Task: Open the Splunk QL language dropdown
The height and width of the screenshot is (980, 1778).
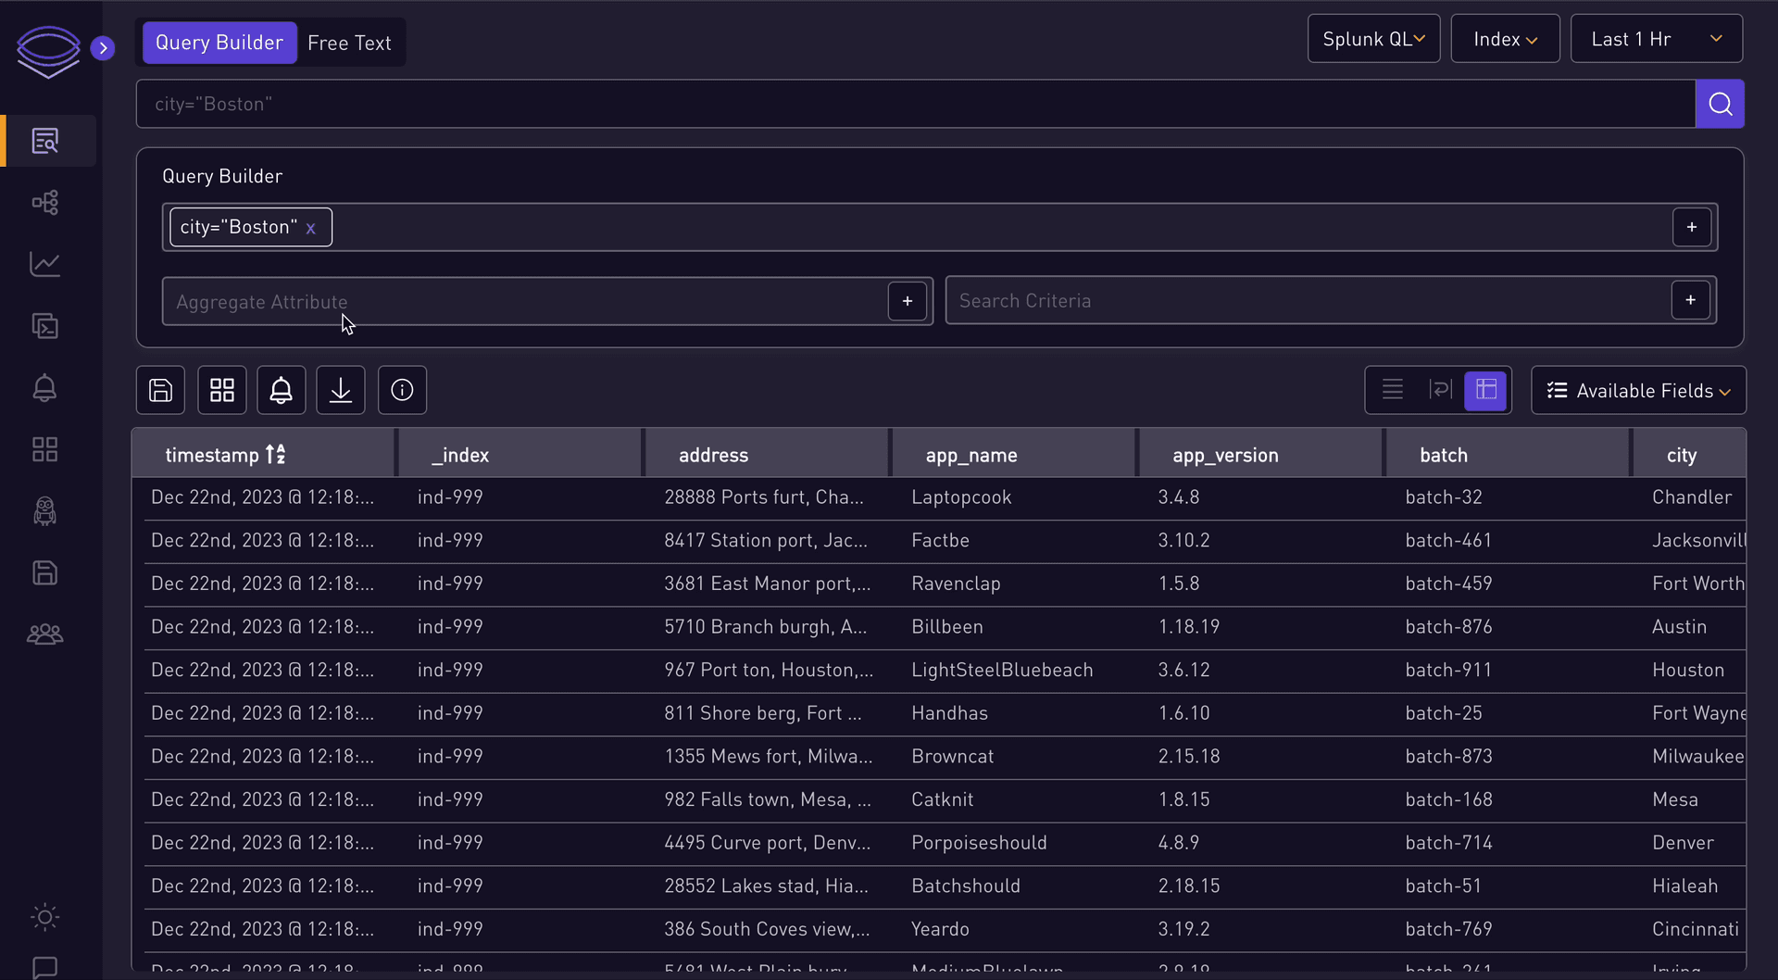Action: pyautogui.click(x=1373, y=38)
